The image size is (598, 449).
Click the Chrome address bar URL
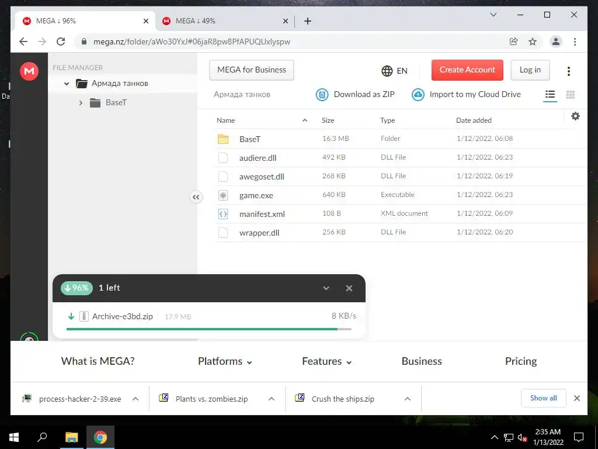tap(192, 42)
